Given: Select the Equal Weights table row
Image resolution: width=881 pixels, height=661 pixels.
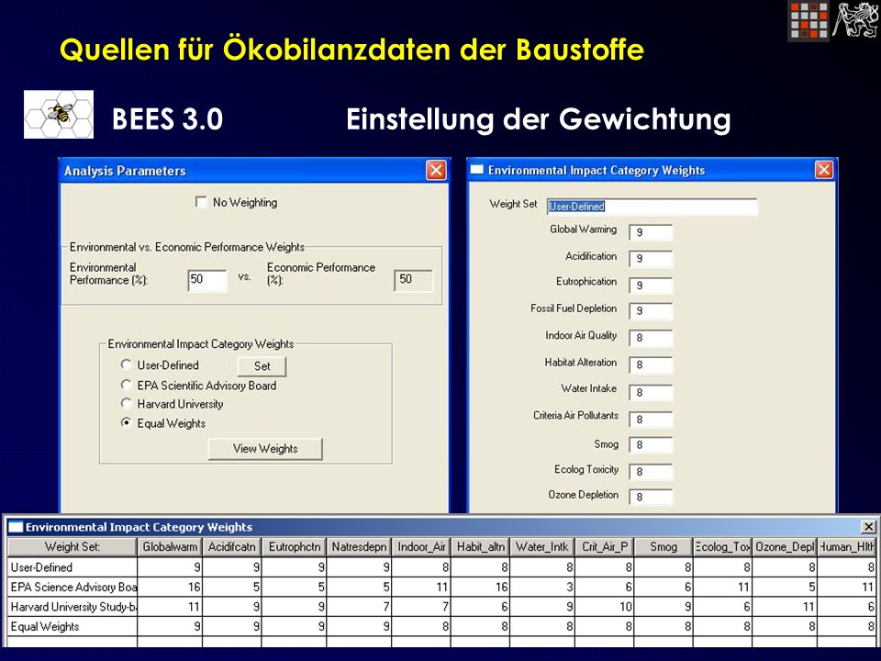Looking at the screenshot, I should pyautogui.click(x=441, y=626).
